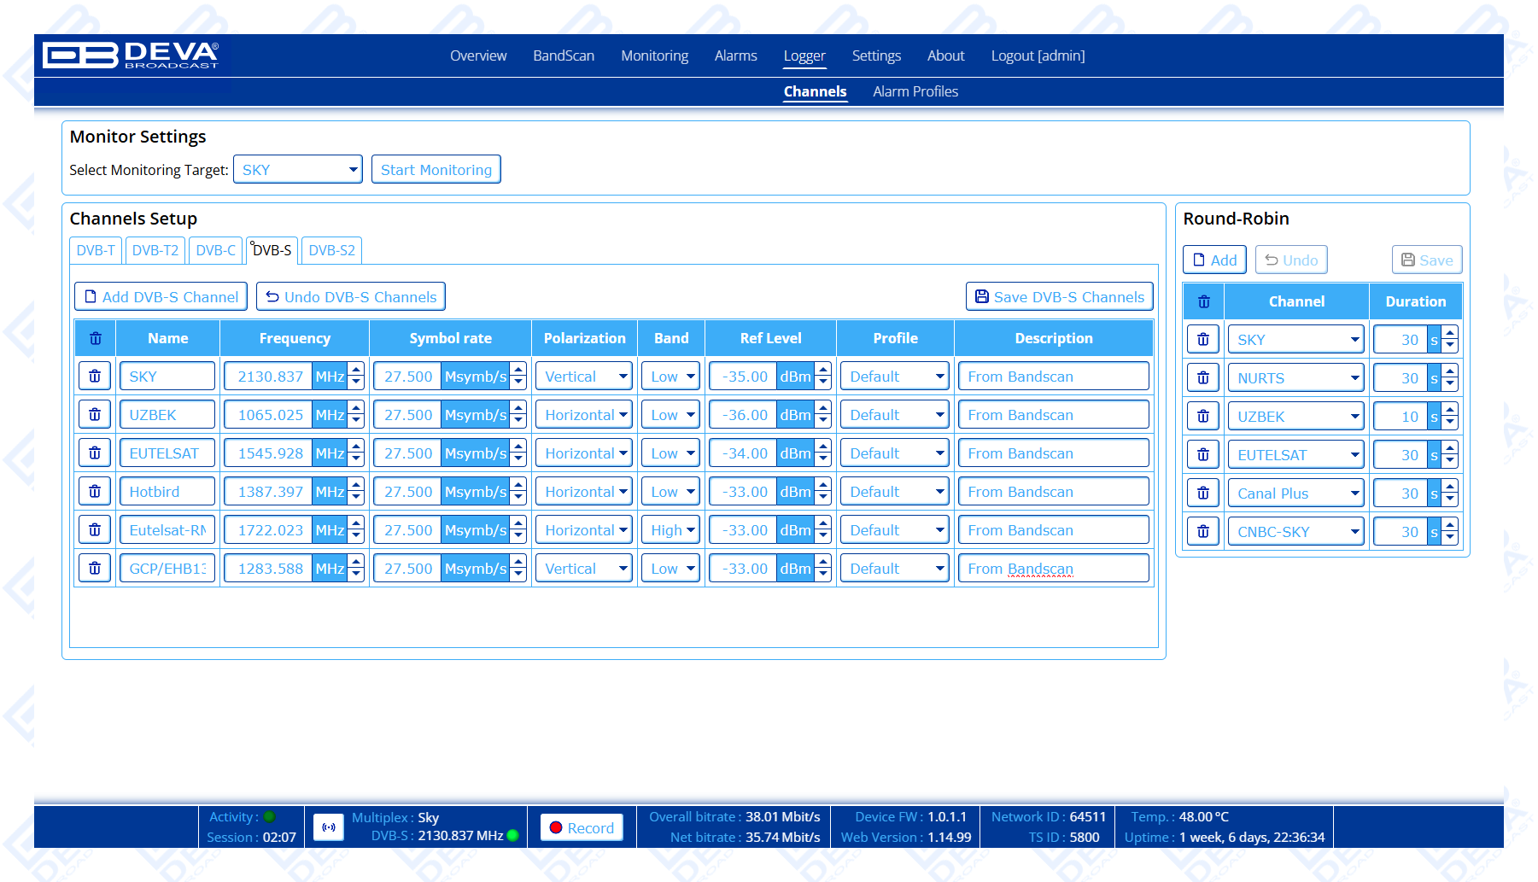Click the DEVA Broadcast logo
Screen dimensions: 1538x882
pyautogui.click(x=132, y=55)
